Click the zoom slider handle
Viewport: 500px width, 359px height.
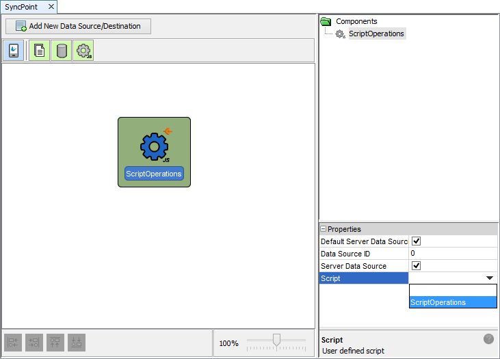tap(276, 339)
